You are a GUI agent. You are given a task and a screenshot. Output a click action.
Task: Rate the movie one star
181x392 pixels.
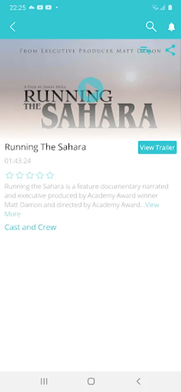point(10,175)
